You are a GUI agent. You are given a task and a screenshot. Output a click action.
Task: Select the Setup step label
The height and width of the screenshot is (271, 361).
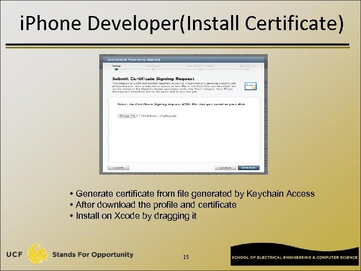coord(116,66)
